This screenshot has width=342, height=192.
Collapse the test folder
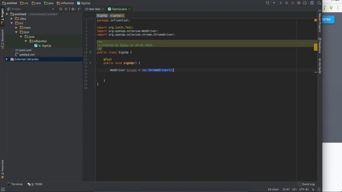17,32
